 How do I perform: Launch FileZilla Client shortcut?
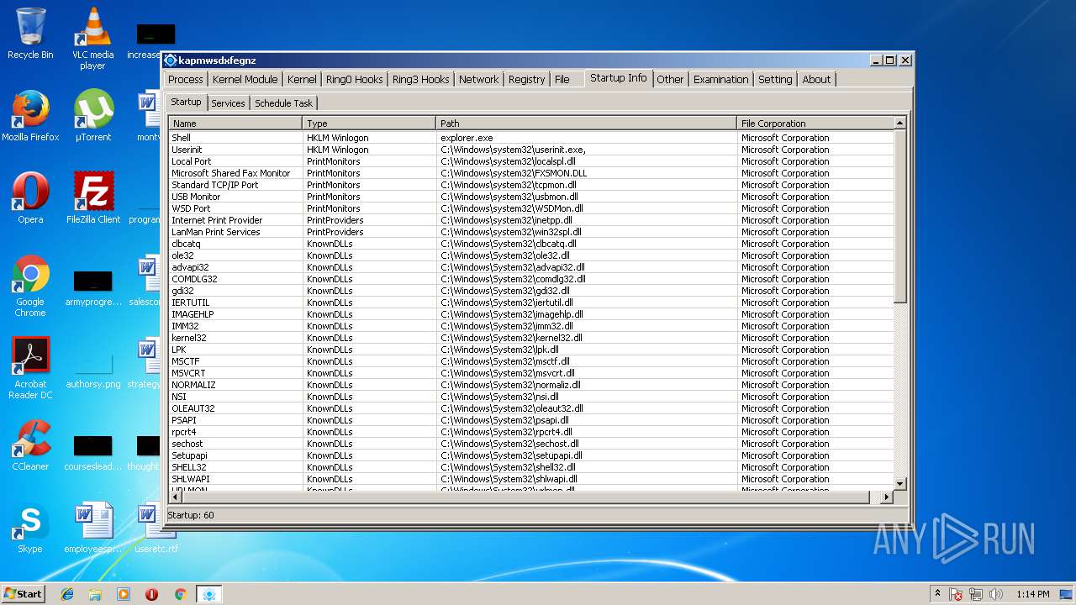(92, 197)
